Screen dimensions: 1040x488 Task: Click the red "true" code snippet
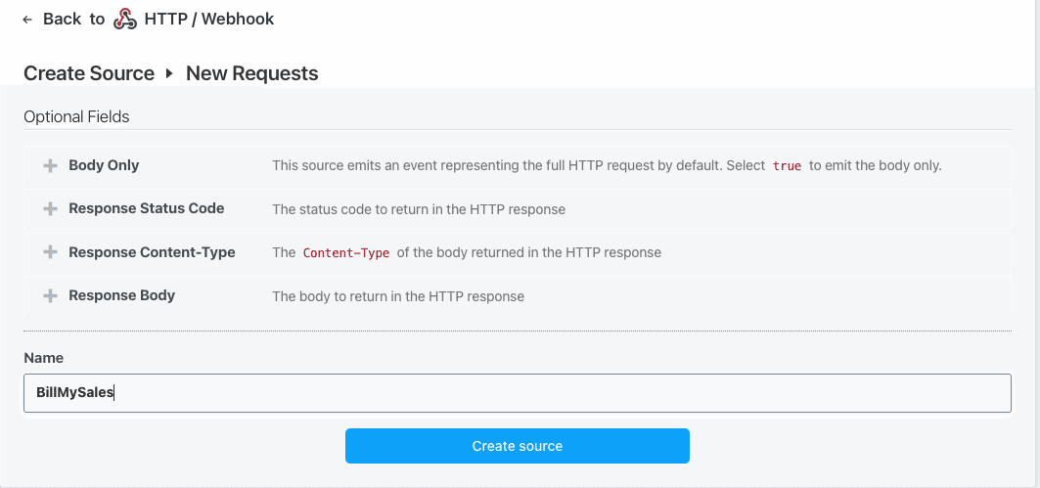[x=787, y=166]
